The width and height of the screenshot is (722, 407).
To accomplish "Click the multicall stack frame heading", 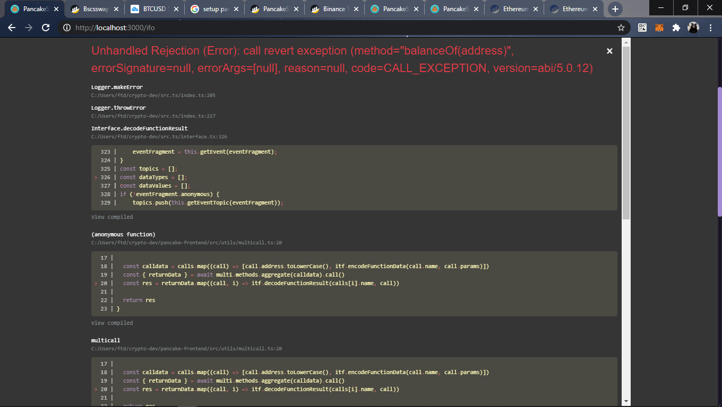I will [x=106, y=340].
